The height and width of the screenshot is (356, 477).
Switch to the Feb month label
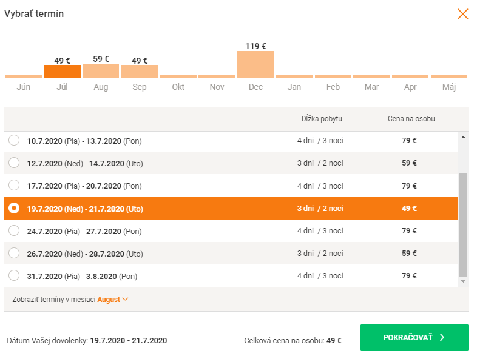(333, 87)
